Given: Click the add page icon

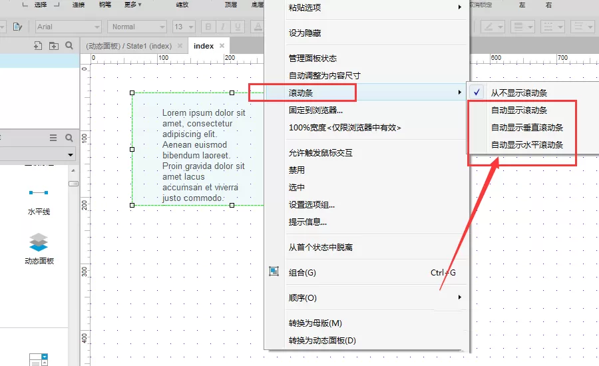Looking at the screenshot, I should click(38, 46).
